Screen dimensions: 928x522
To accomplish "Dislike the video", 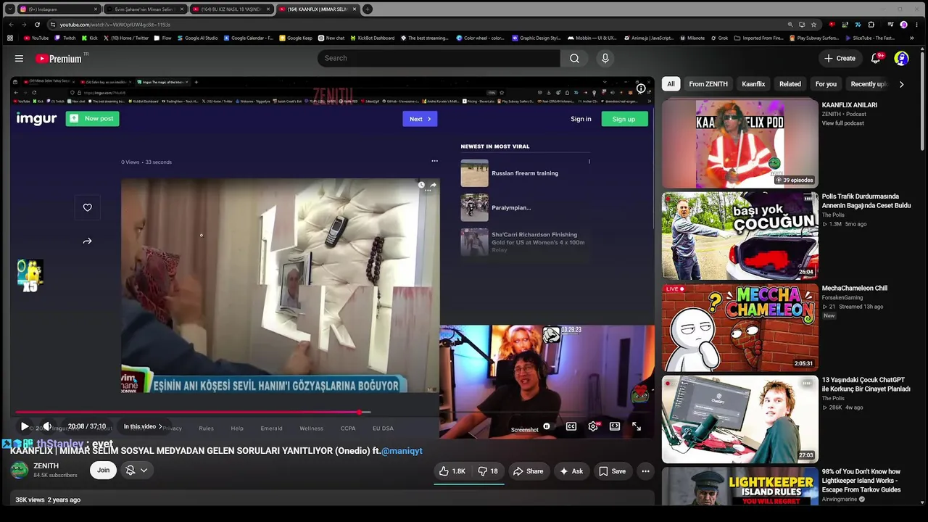I will pos(488,471).
